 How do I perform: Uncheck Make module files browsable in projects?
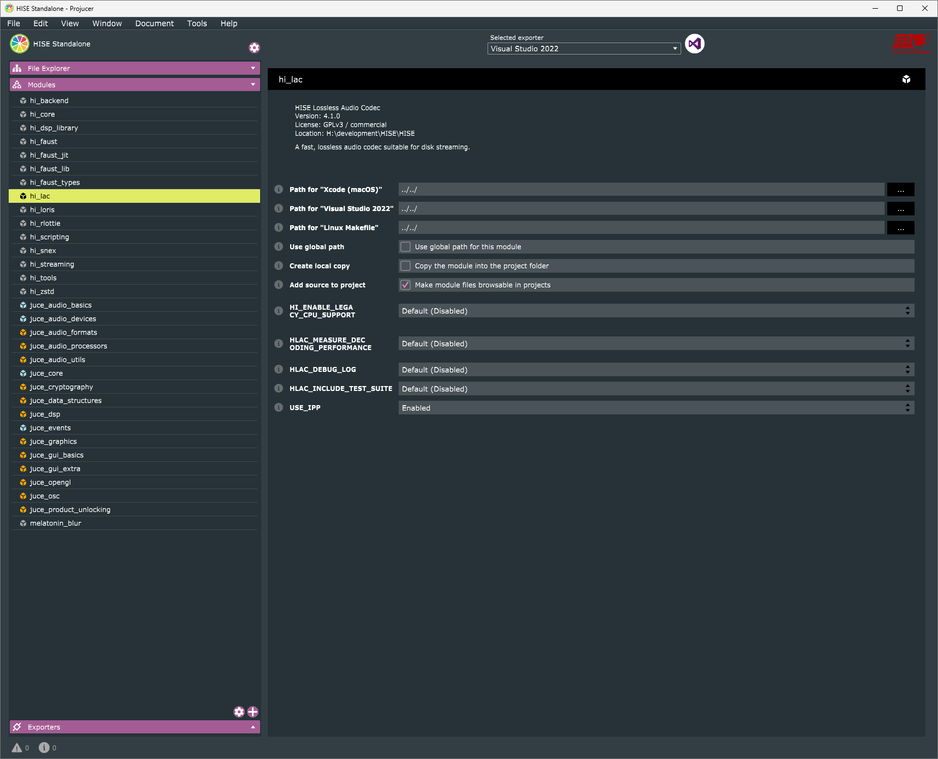click(x=406, y=285)
